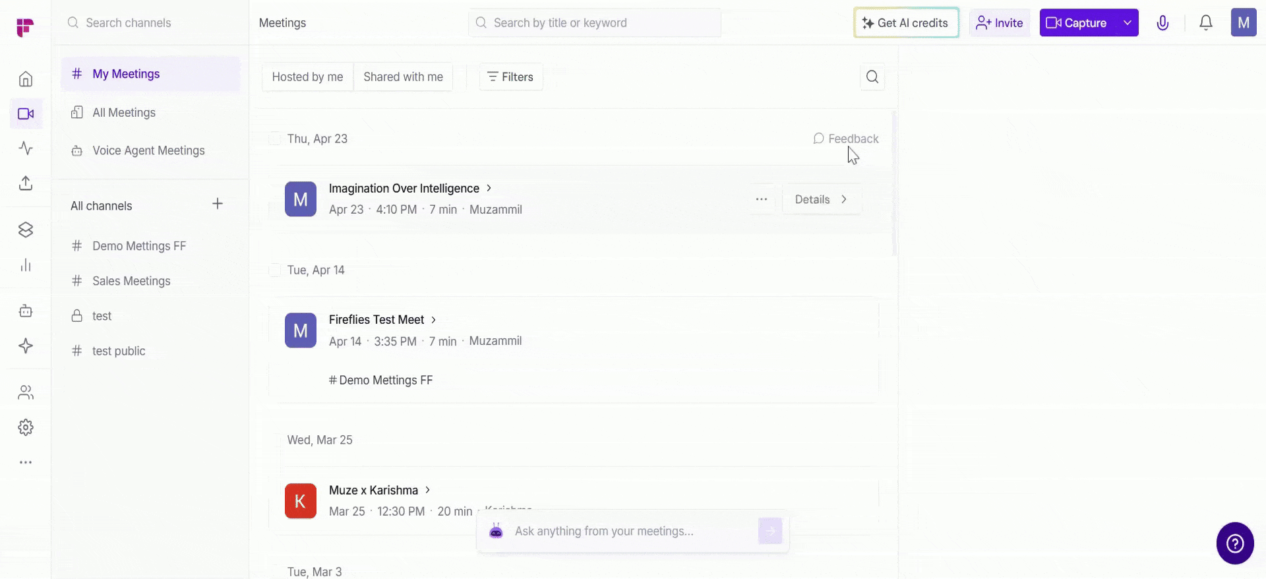Open the notifications bell icon
This screenshot has width=1266, height=579.
click(1205, 23)
